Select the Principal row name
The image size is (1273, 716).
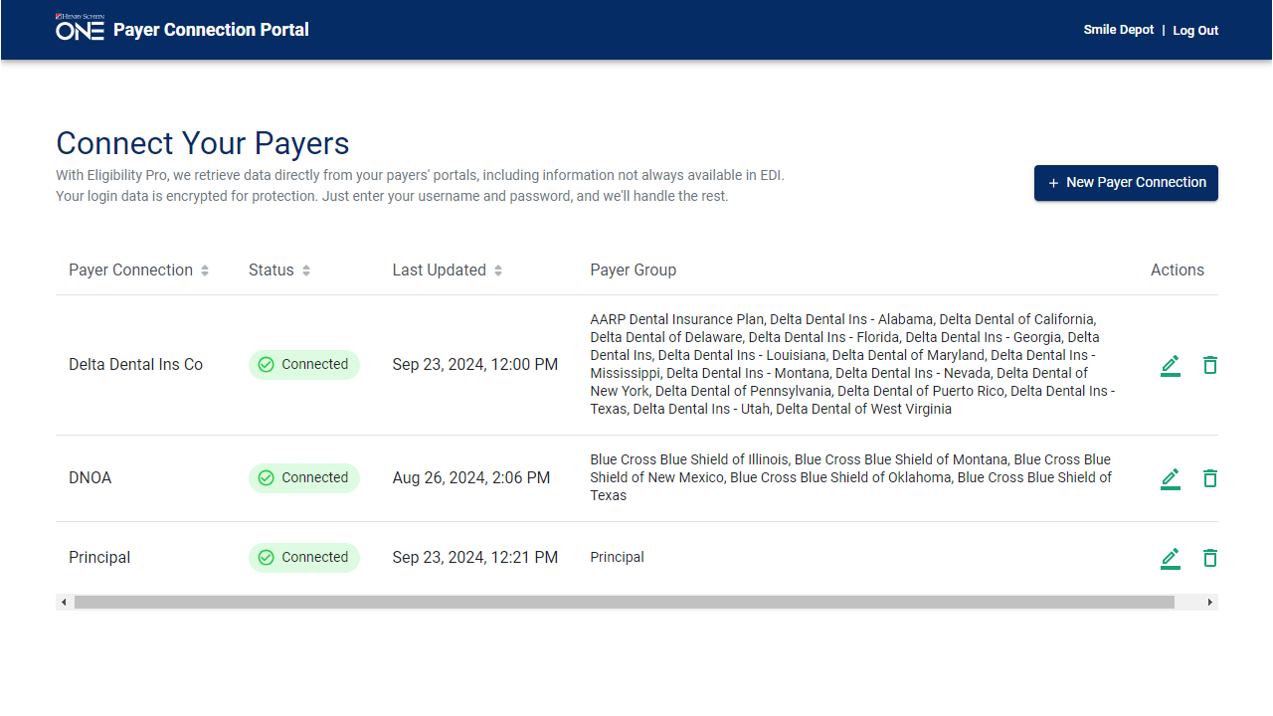click(99, 558)
